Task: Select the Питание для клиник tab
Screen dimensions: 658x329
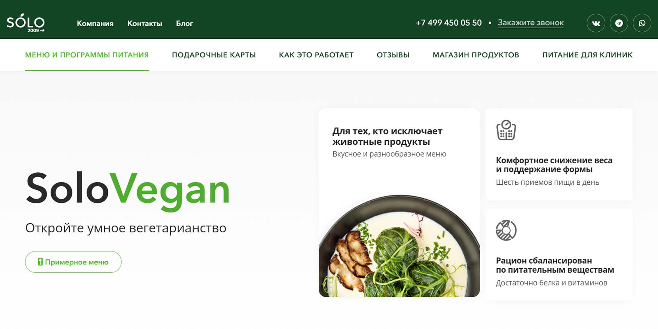Action: (587, 55)
